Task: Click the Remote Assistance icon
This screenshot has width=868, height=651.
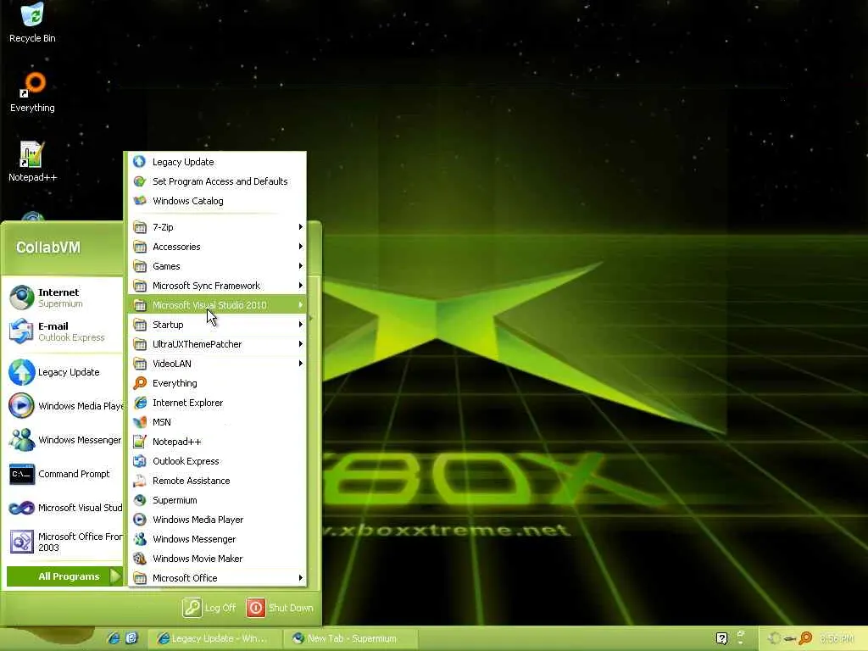Action: tap(140, 481)
